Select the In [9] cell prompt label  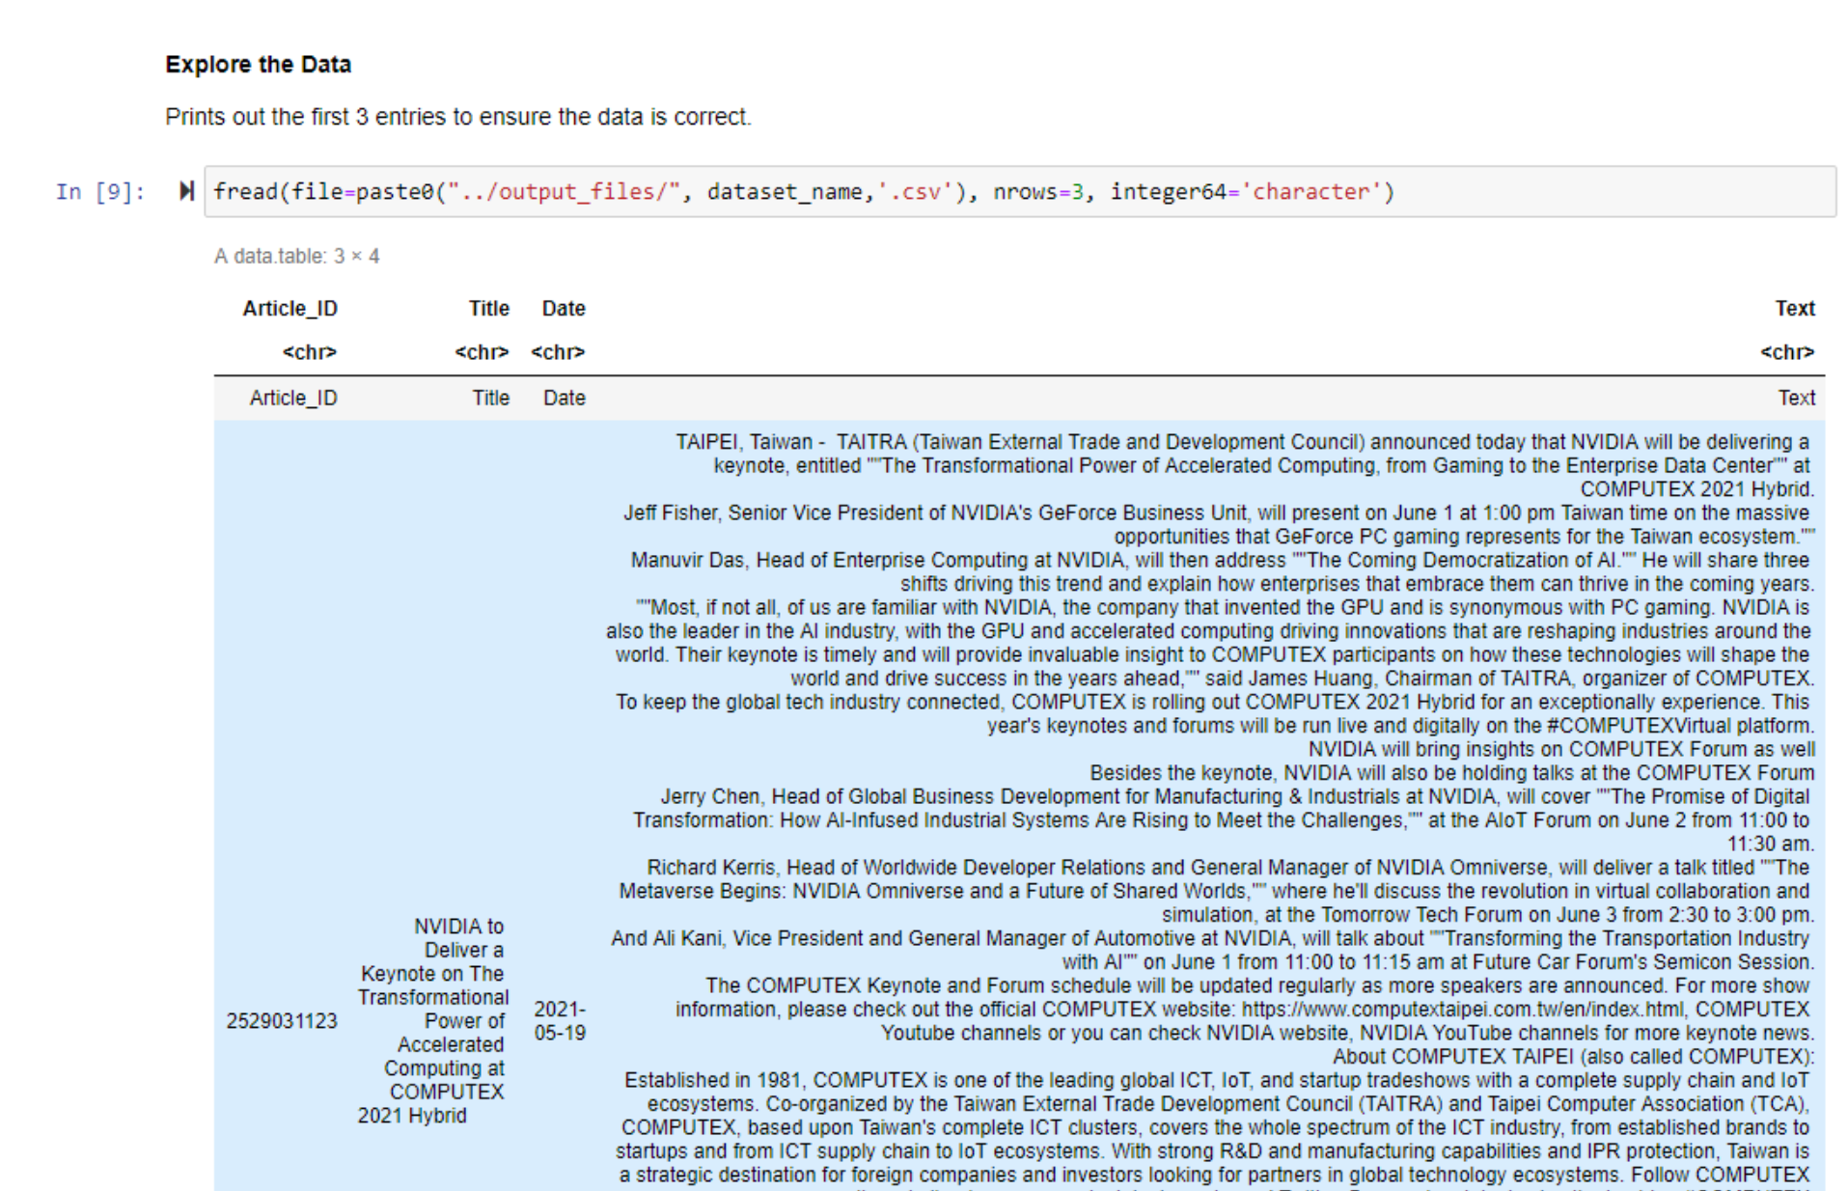click(x=100, y=192)
